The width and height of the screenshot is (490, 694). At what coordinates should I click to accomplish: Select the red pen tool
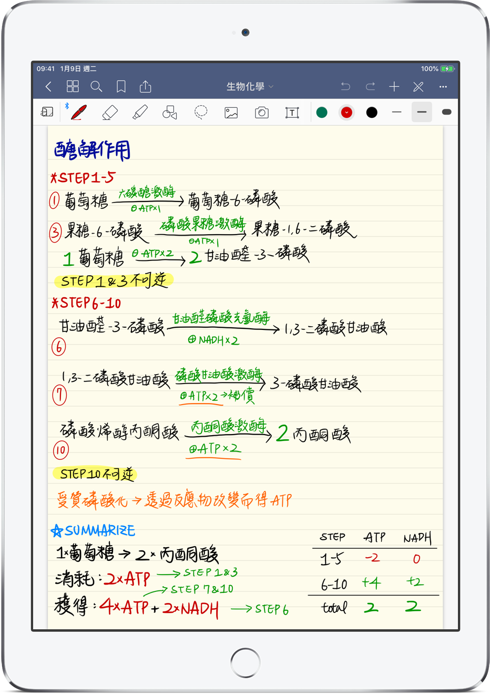point(79,112)
